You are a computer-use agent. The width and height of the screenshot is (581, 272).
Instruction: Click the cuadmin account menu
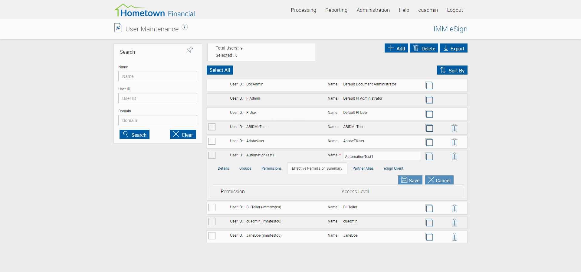pos(428,10)
